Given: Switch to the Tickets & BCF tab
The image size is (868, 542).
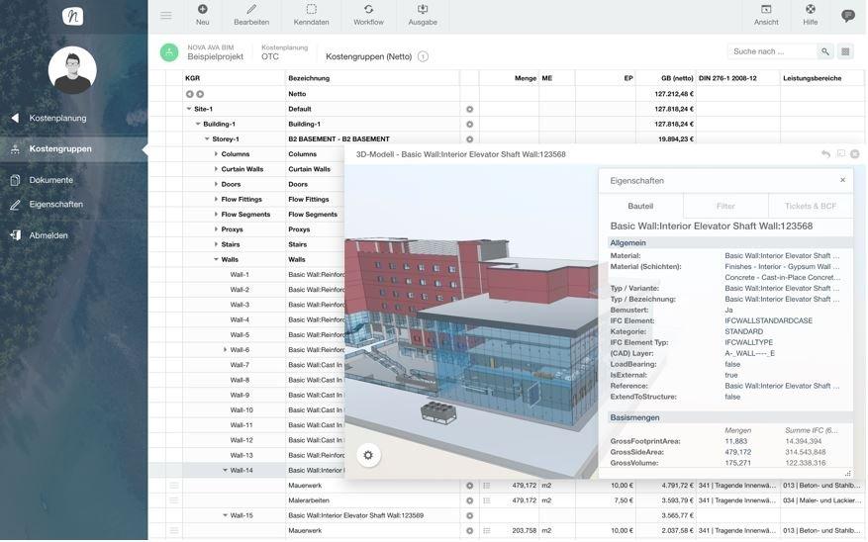Looking at the screenshot, I should pyautogui.click(x=811, y=206).
